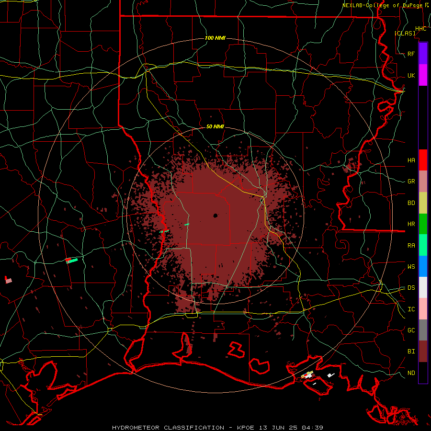
Task: Click the RF purple legend swatch
Action: (x=423, y=54)
